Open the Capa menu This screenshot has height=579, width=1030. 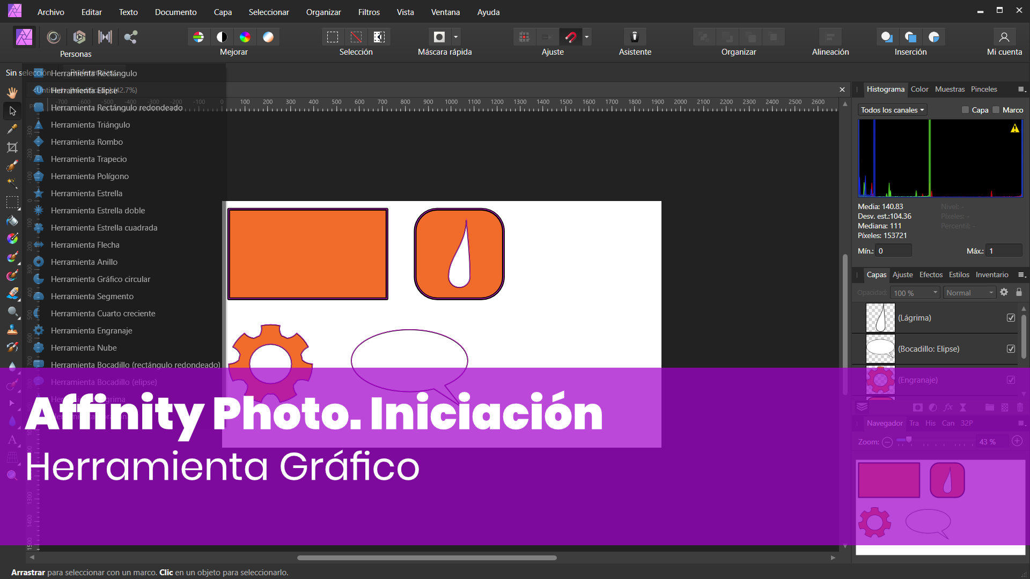(x=223, y=12)
